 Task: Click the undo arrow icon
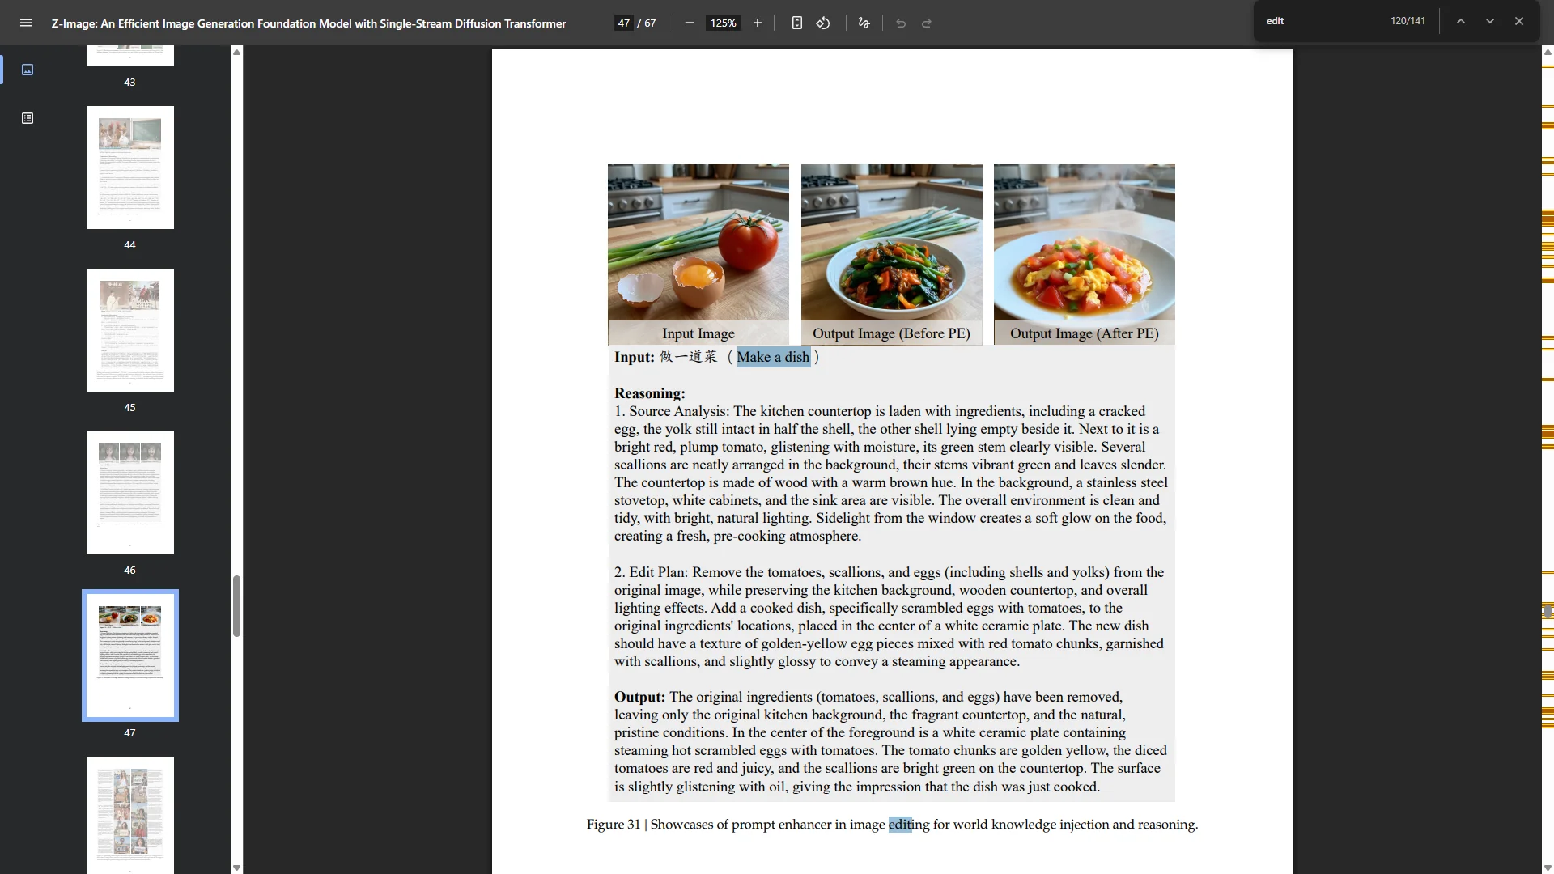(901, 23)
